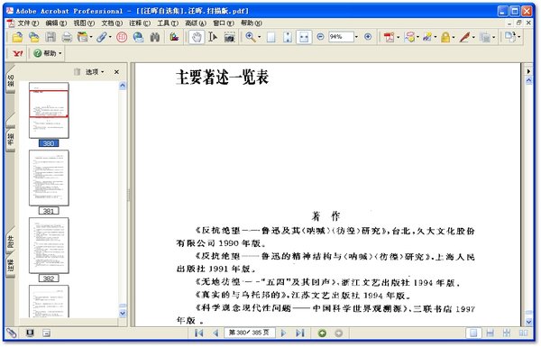The image size is (541, 347).
Task: Select the Hand tool in toolbar
Action: pos(197,37)
